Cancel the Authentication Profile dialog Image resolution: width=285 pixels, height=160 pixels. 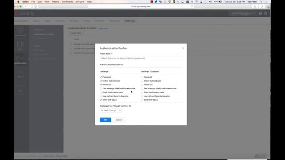pos(119,120)
